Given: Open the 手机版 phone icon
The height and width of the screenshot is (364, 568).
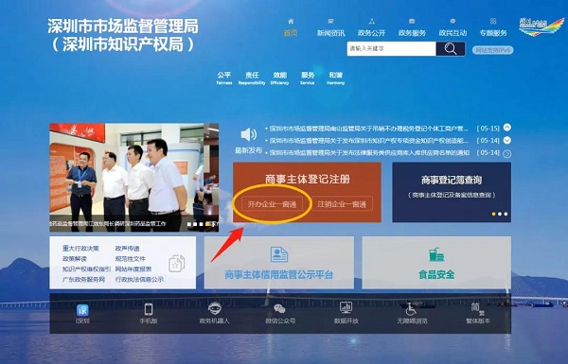Looking at the screenshot, I should click(x=149, y=309).
